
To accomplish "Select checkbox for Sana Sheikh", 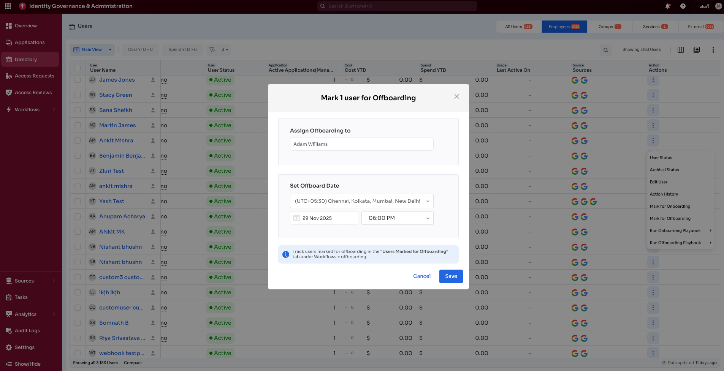I will click(78, 110).
